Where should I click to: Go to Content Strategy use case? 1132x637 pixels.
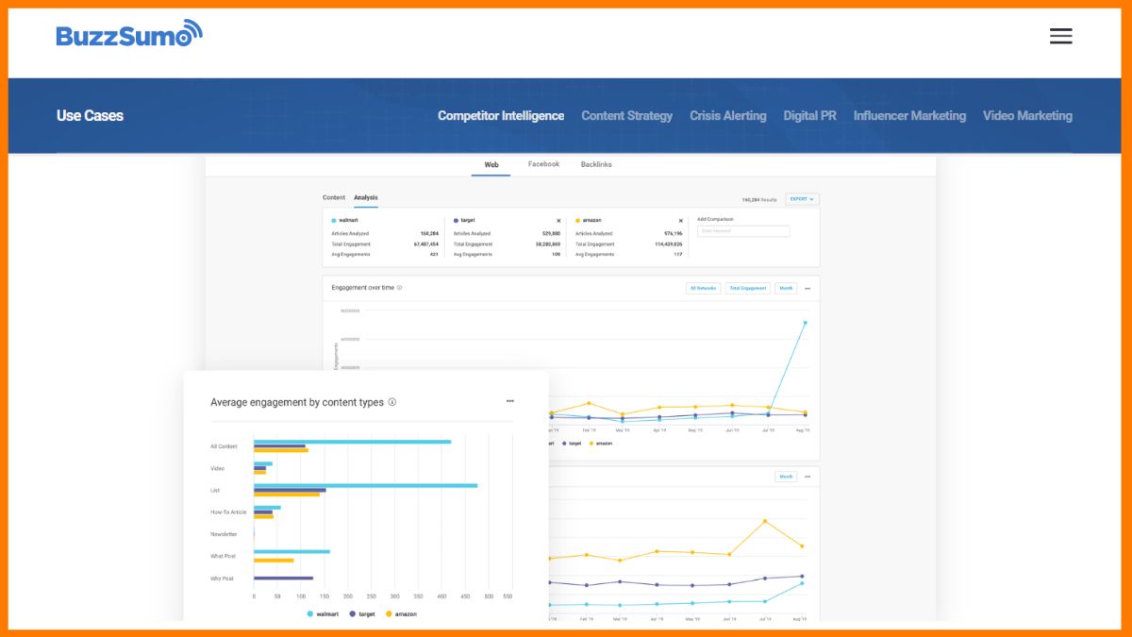626,116
